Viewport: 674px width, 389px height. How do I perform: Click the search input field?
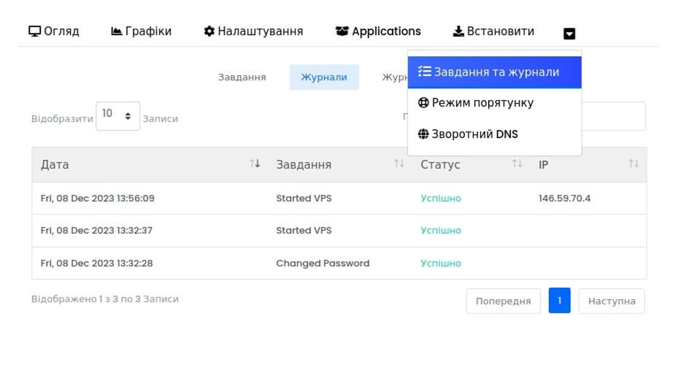[613, 116]
